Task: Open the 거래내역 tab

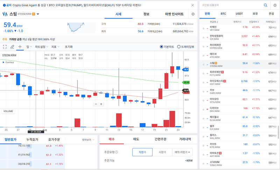Action: coord(185,139)
